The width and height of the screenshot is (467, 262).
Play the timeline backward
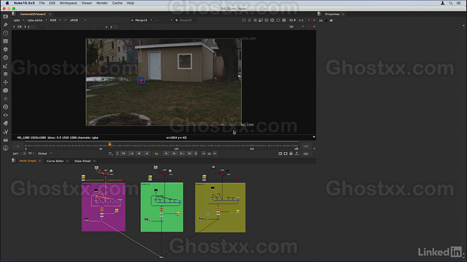[x=146, y=153]
